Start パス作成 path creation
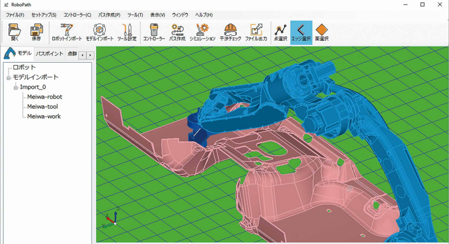This screenshot has height=244, width=449. coord(177,32)
